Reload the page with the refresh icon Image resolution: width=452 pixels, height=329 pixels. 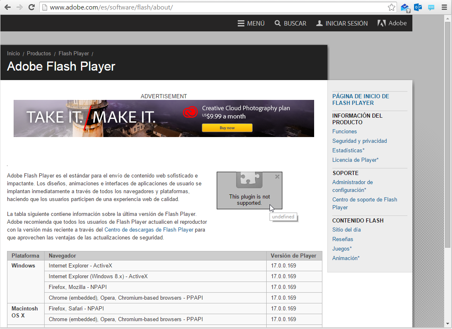coord(32,7)
